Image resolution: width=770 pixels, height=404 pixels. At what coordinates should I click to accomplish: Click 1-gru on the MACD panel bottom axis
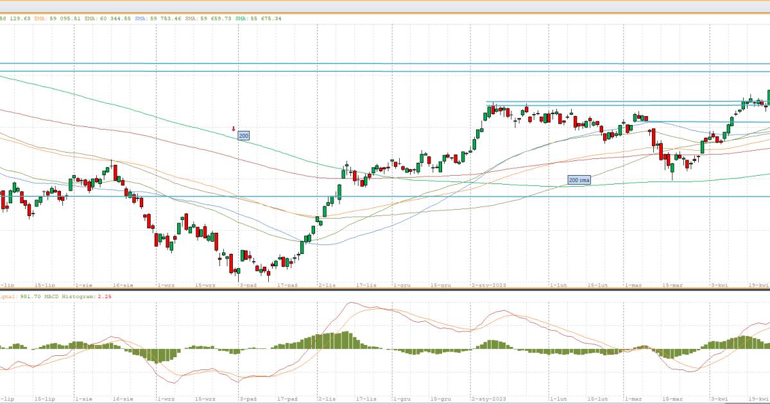click(x=402, y=398)
